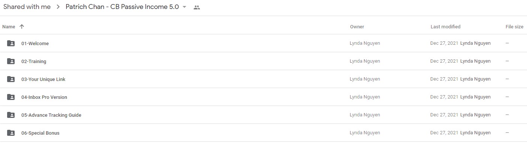The width and height of the screenshot is (527, 144).
Task: Select the 06-Special Bonus folder name
Action: tap(40, 133)
